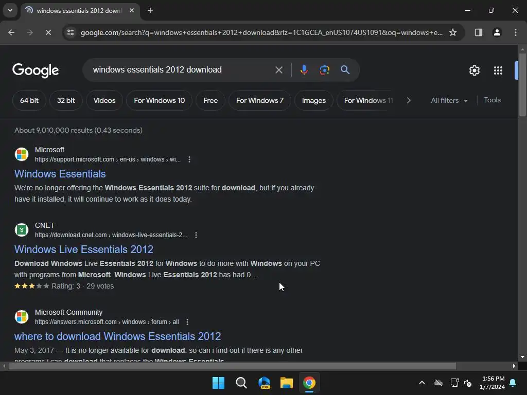This screenshot has width=527, height=395.
Task: Click the support.microsoft.com URL breadcrumb
Action: (x=108, y=159)
